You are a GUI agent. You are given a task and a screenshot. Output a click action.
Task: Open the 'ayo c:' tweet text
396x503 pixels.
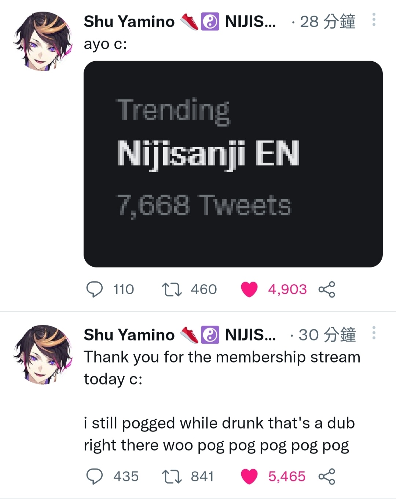(106, 44)
